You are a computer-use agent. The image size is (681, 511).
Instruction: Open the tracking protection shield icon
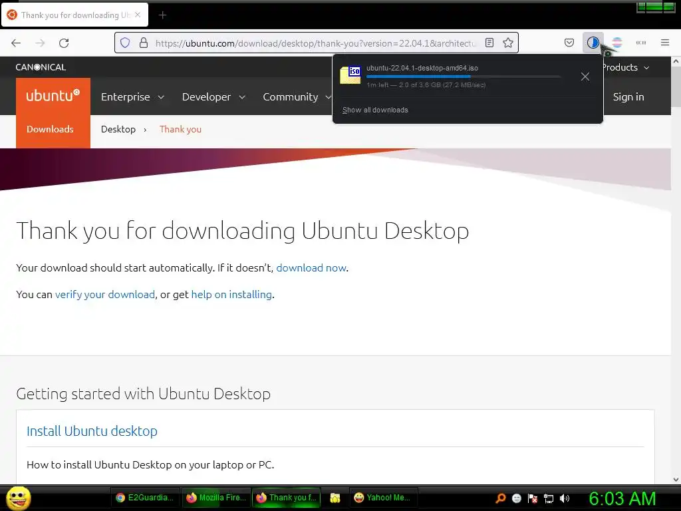pos(125,43)
